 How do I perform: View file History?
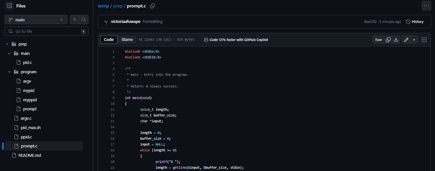coord(415,22)
